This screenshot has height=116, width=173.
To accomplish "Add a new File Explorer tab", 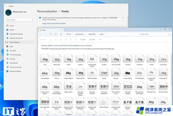I will (x=66, y=30).
